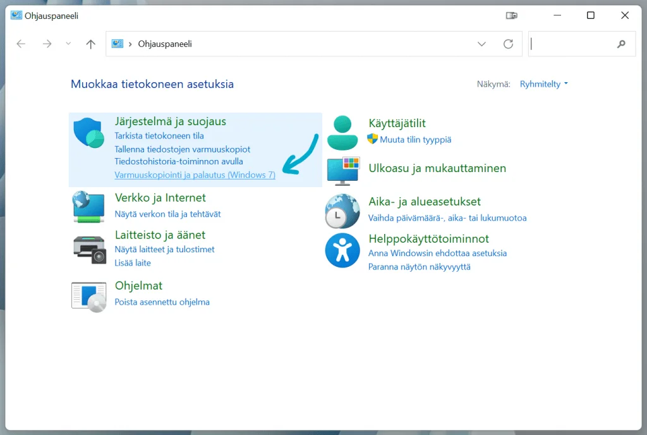Open Näytä laitteet ja tulostimet
647x435 pixels.
[x=165, y=249]
